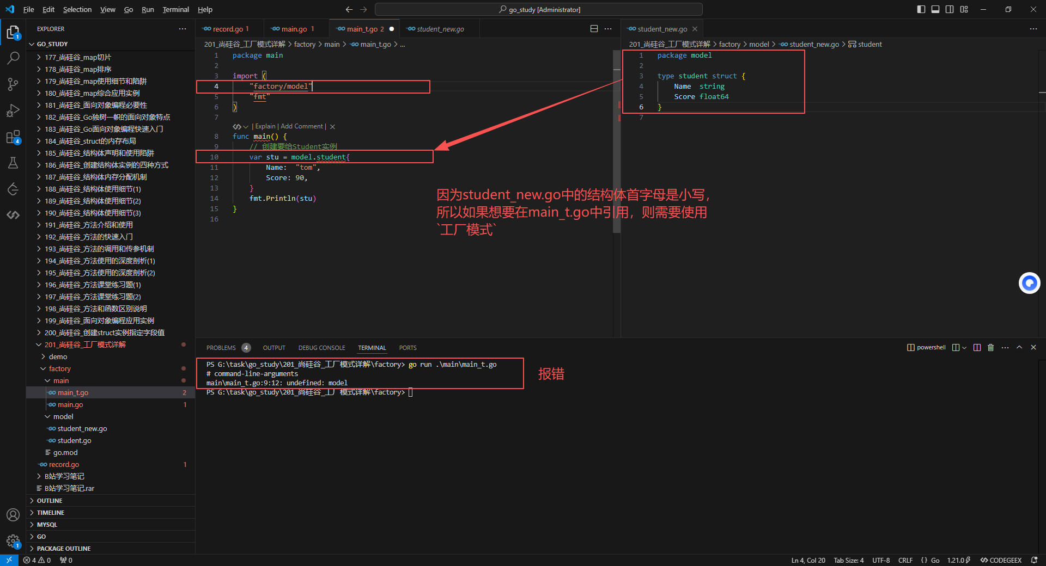Screen dimensions: 1046x566
Task: Click the Add Comment code lens link
Action: coord(302,126)
